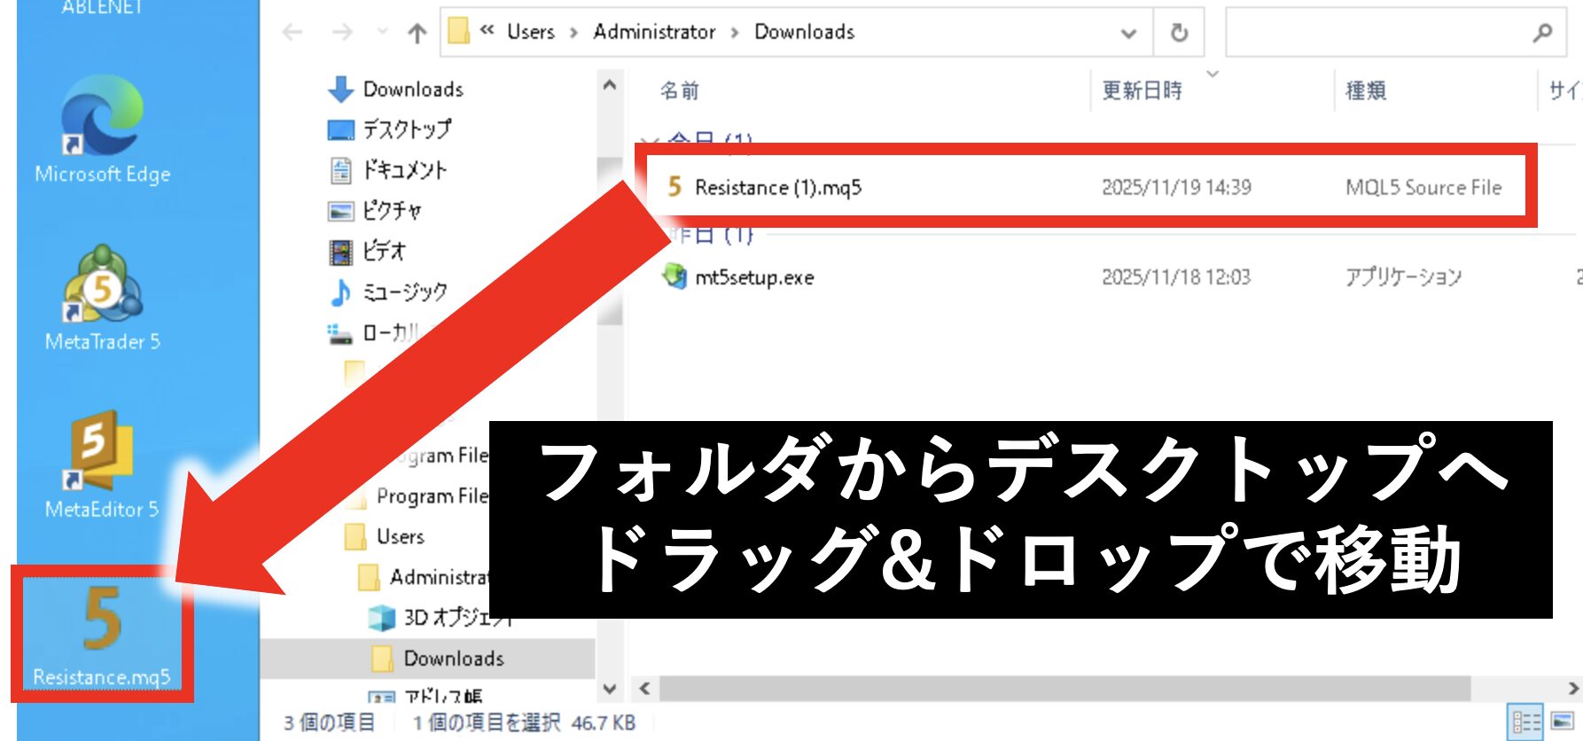The width and height of the screenshot is (1583, 741).
Task: Sort files by 名前 column header
Action: click(680, 90)
